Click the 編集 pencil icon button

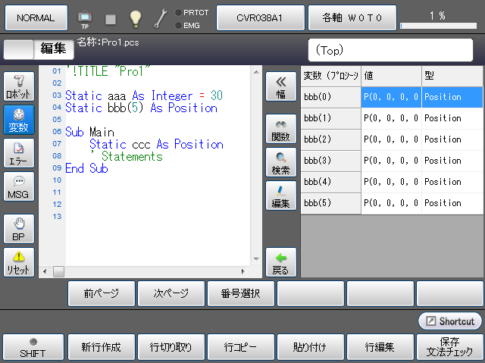[280, 196]
